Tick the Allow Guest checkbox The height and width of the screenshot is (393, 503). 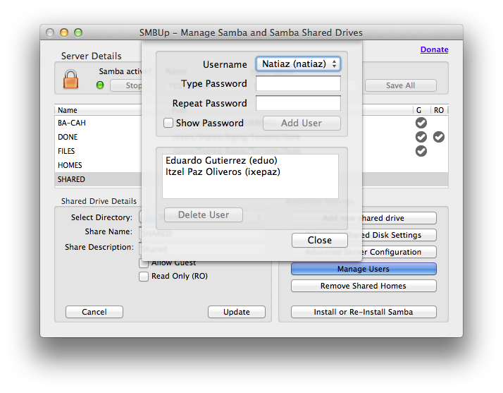[144, 263]
